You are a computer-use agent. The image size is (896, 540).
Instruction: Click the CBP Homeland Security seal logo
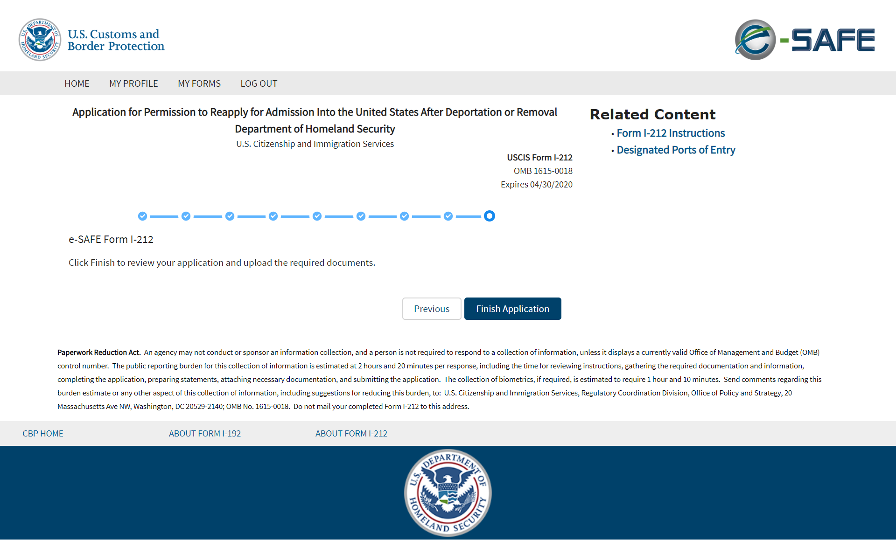(x=40, y=40)
